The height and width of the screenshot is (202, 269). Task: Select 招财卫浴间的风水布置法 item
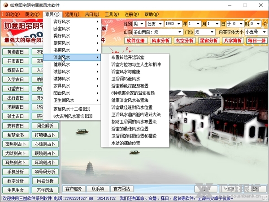click(x=135, y=122)
